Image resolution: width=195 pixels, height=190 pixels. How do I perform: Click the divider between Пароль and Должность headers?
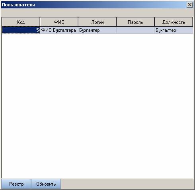[x=154, y=22]
